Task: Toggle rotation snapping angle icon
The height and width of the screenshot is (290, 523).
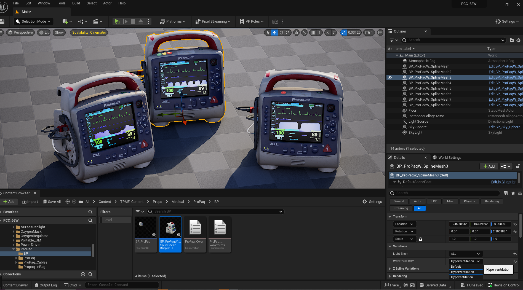Action: [x=328, y=33]
